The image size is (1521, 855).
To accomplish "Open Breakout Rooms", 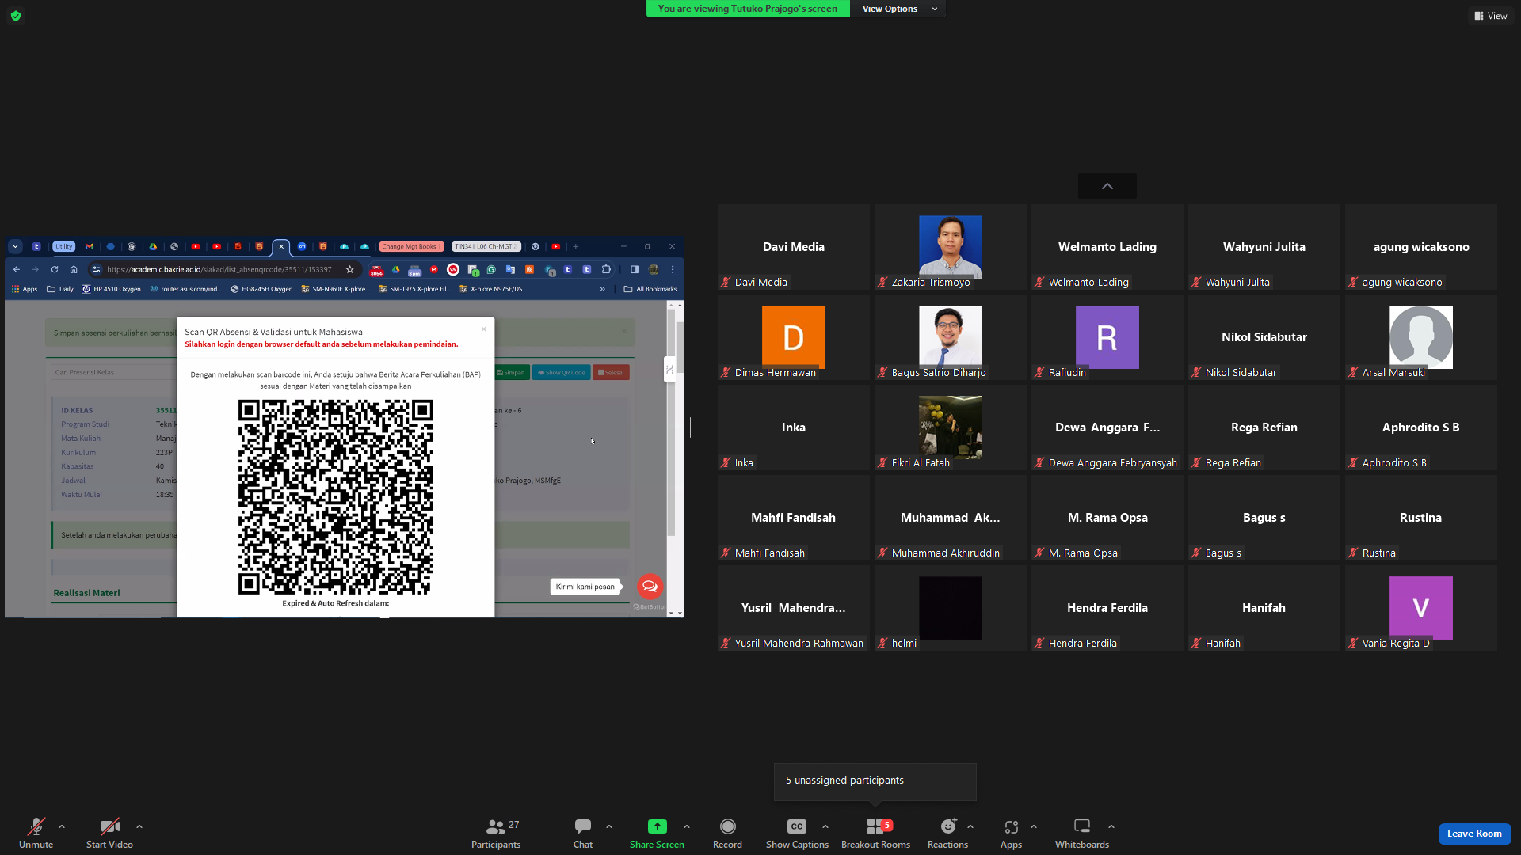I will pos(875,833).
